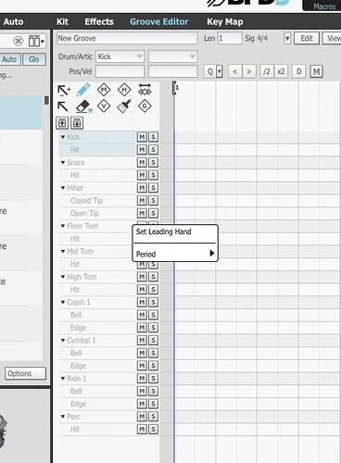This screenshot has height=463, width=341.
Task: Select the paint brush tool
Action: pyautogui.click(x=124, y=106)
